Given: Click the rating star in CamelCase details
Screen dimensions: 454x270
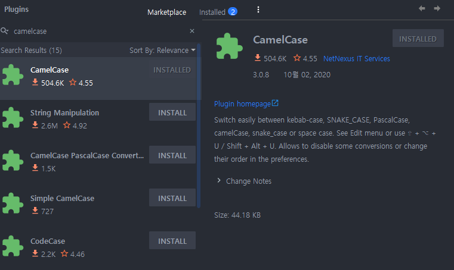Looking at the screenshot, I should (x=297, y=58).
